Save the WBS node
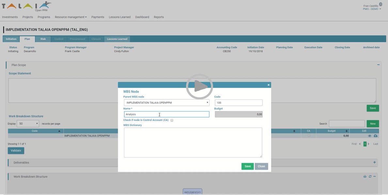This screenshot has width=388, height=195. click(x=247, y=166)
